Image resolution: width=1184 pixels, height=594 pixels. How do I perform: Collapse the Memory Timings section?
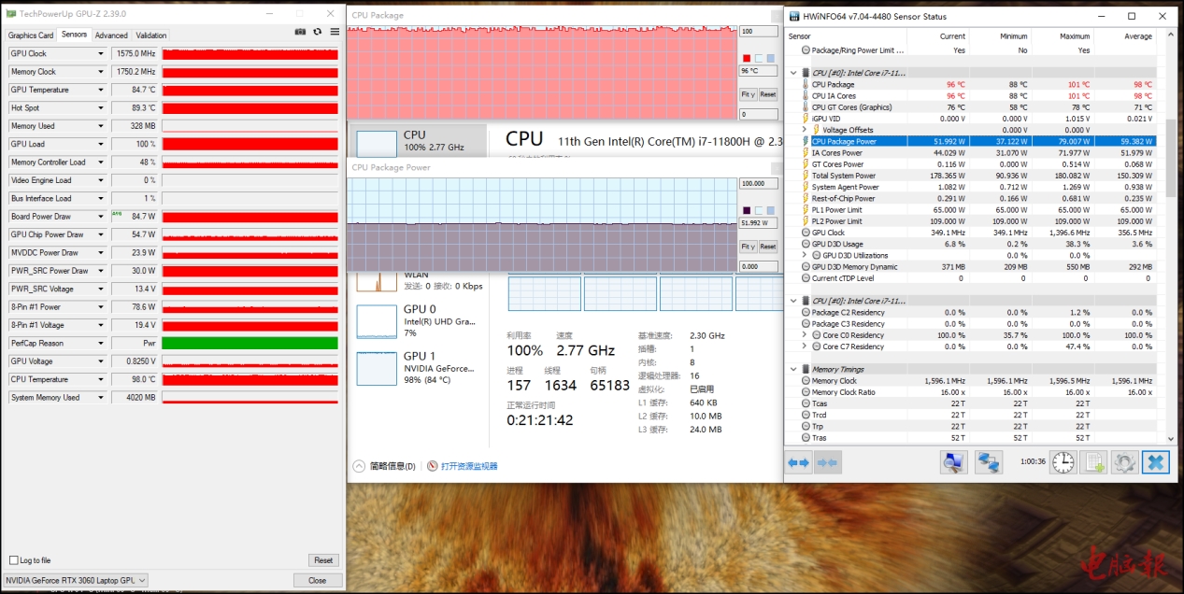click(x=794, y=370)
